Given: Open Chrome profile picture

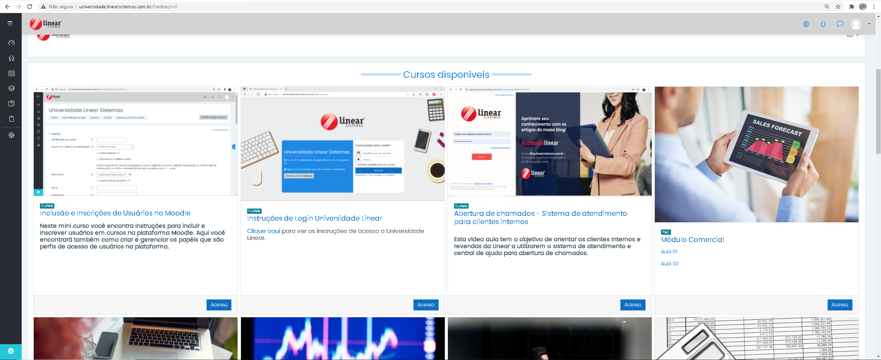Looking at the screenshot, I should [x=863, y=7].
